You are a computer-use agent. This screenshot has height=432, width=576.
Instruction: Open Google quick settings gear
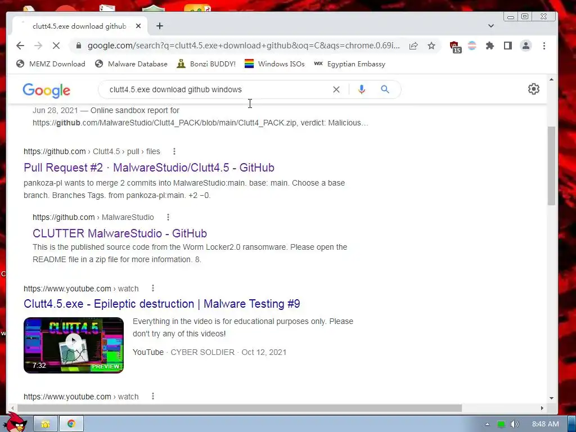[533, 89]
